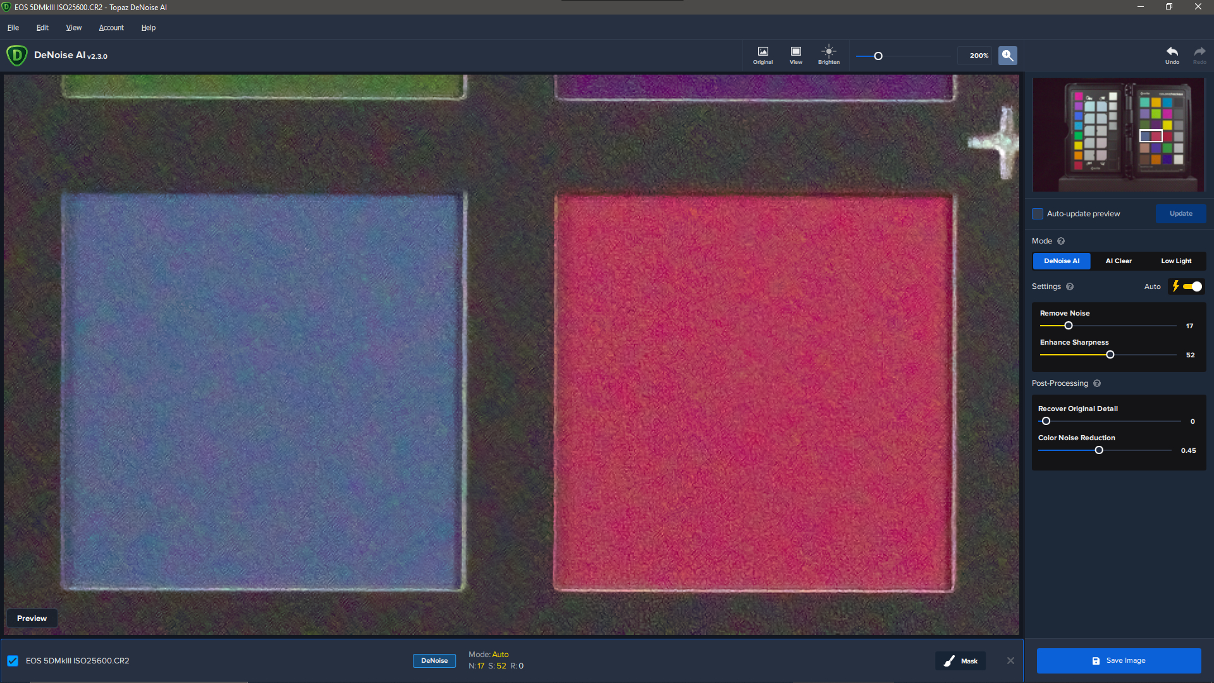Toggle the Auto settings switch
The height and width of the screenshot is (683, 1214).
1192,286
